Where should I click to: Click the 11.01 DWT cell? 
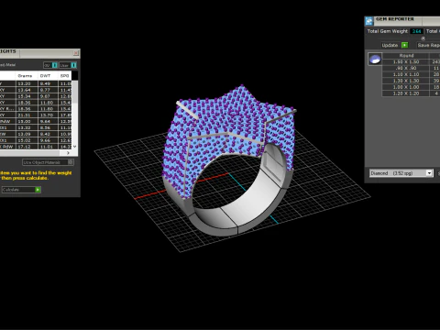click(48, 147)
